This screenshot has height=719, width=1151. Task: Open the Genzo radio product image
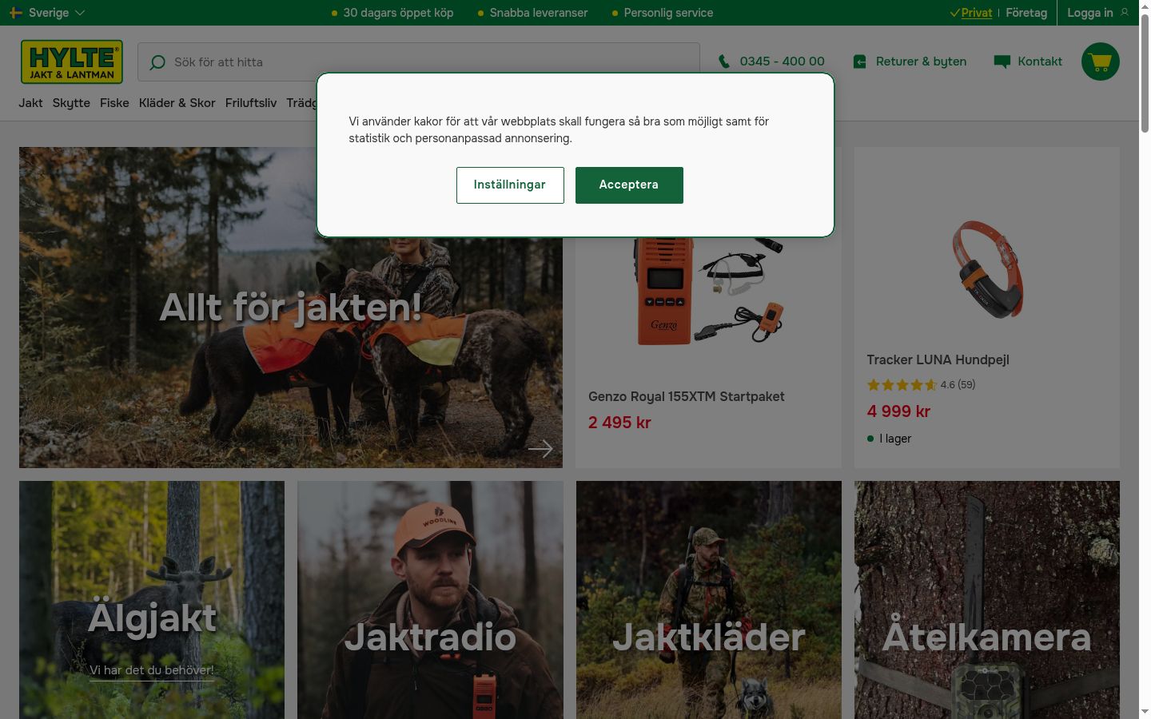point(709,292)
